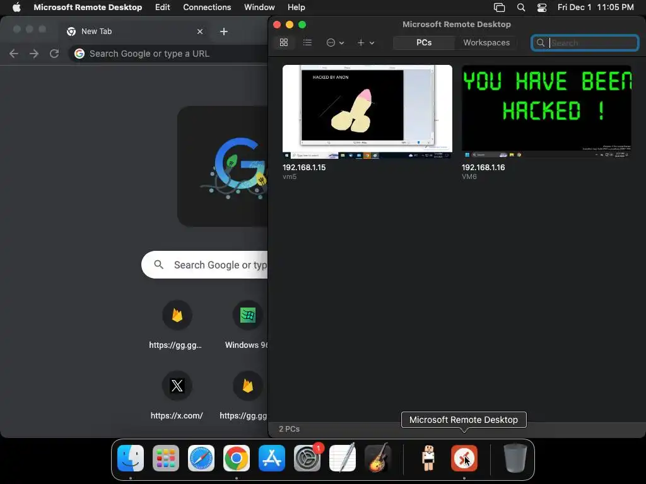
Task: Open the first https://gg.gg... shortcut
Action: [x=177, y=325]
